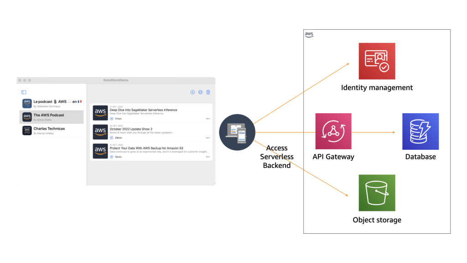Click author text By Marcia Villalba

[44, 133]
